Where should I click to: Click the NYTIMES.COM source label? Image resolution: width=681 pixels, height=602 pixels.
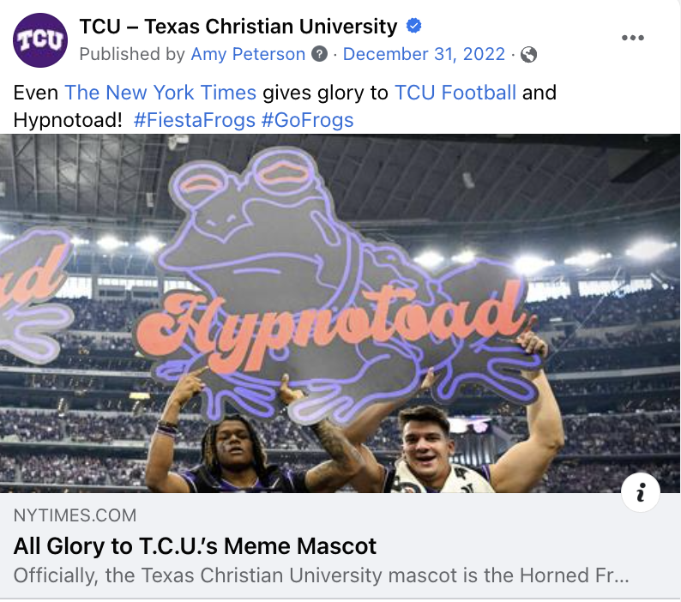(x=75, y=515)
